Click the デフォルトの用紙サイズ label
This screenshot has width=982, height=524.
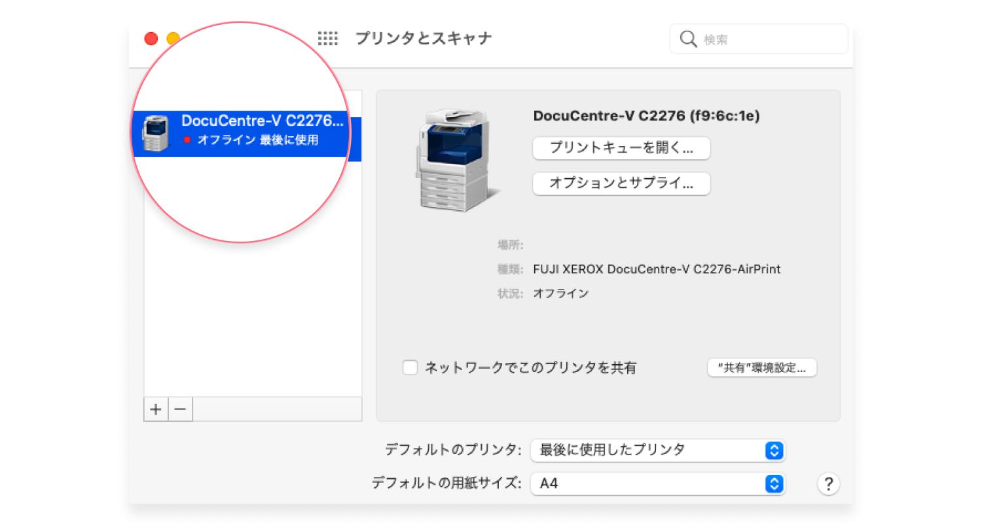[x=446, y=484]
